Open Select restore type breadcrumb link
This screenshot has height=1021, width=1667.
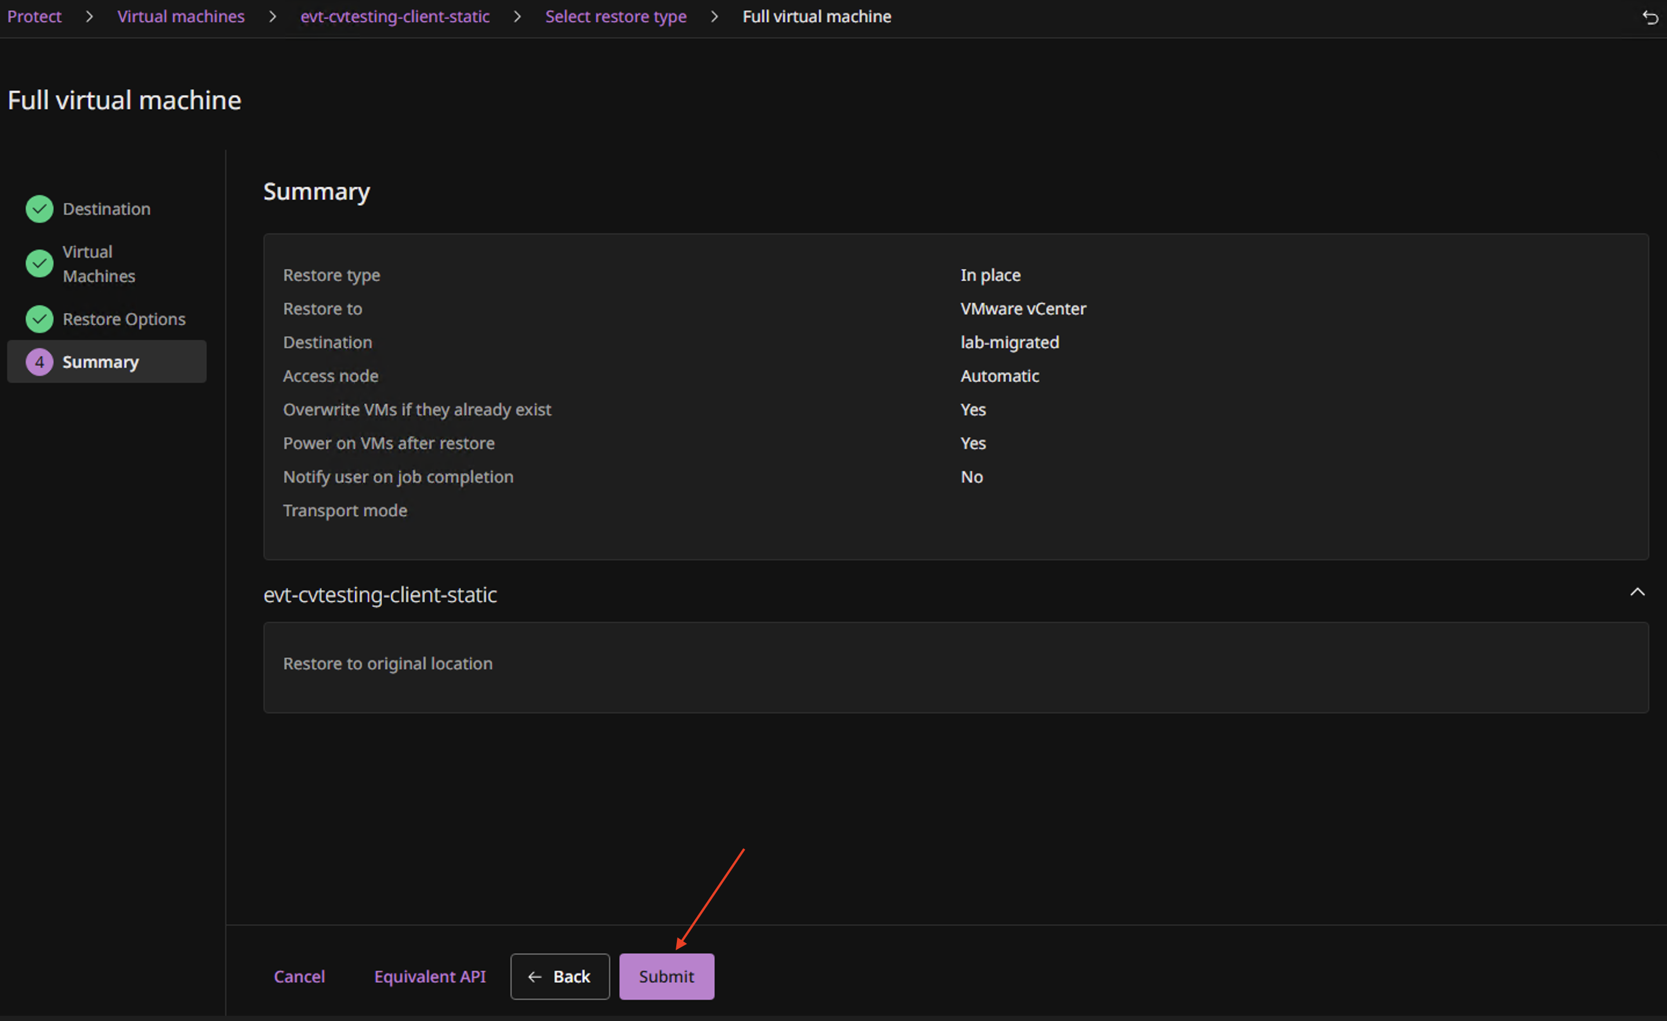coord(615,16)
